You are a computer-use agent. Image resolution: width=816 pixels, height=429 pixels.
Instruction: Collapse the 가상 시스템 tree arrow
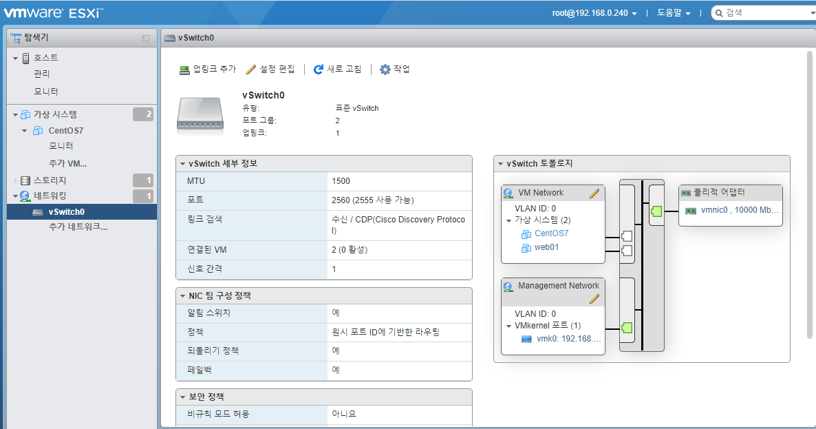point(15,114)
